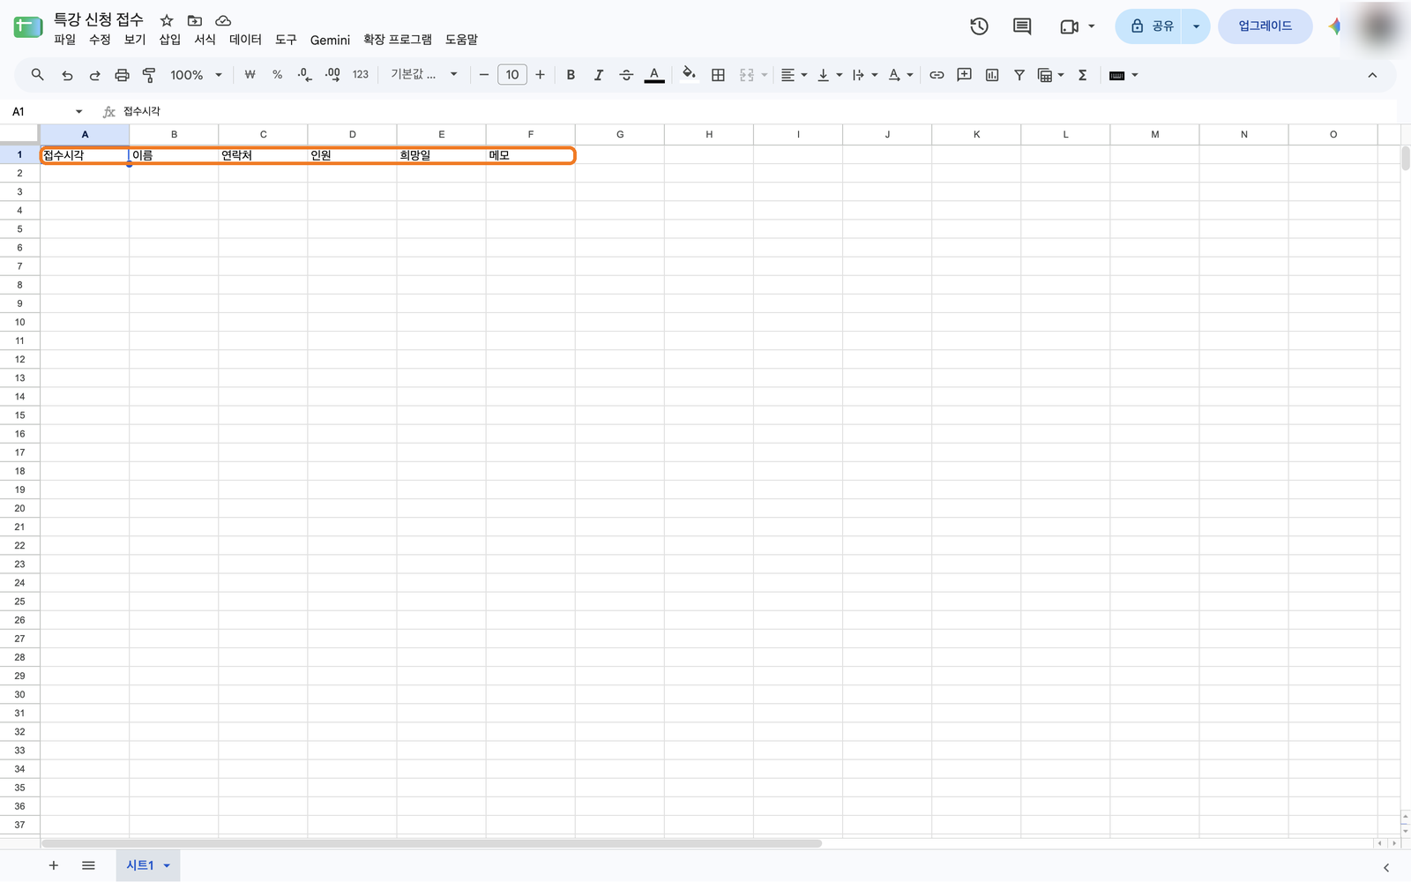Viewport: 1411px width, 882px height.
Task: Click the fill color bucket icon
Action: 689,75
